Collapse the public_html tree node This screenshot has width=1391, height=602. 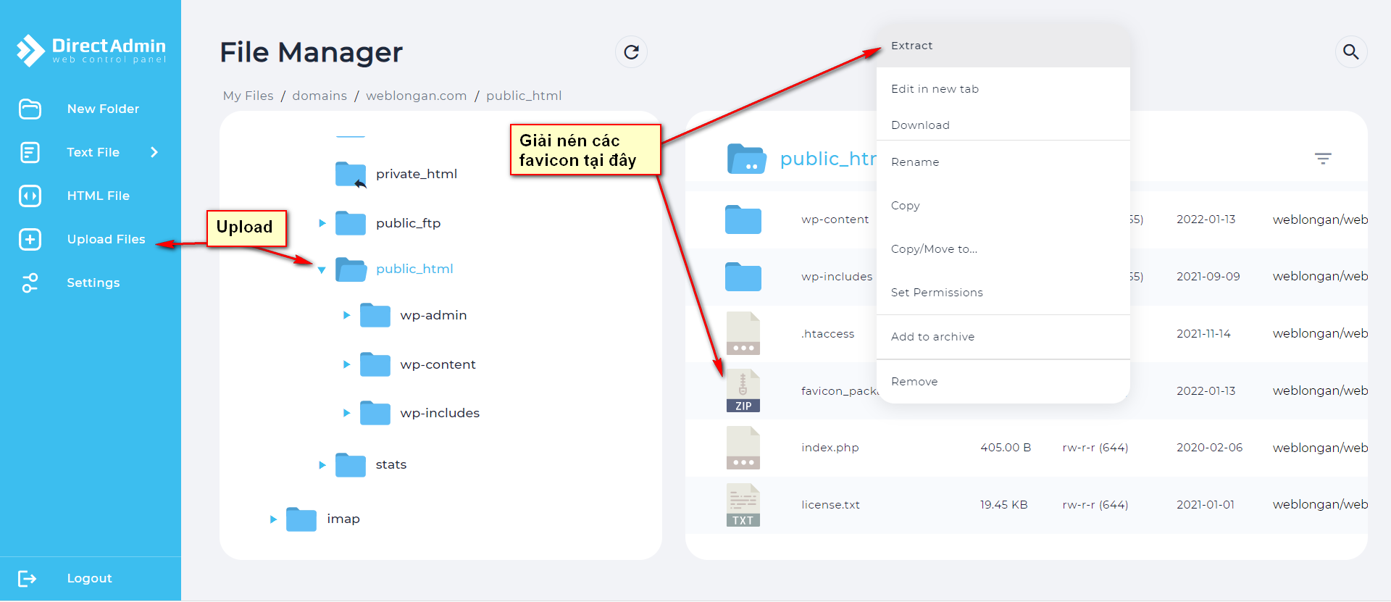click(x=322, y=269)
